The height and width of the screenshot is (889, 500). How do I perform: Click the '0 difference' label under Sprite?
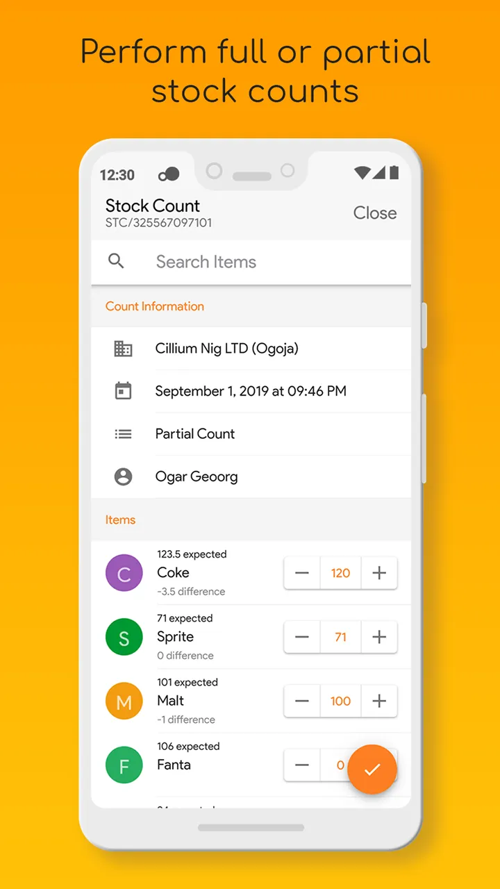(185, 656)
